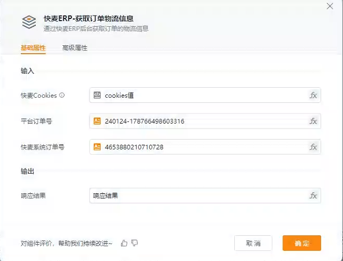
Task: Click the text type icon in 快麦系统订单号 field
Action: 97,147
